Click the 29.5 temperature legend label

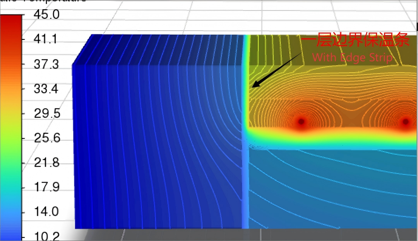click(x=47, y=114)
